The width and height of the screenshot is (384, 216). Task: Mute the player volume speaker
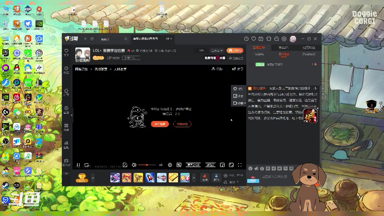pyautogui.click(x=134, y=165)
